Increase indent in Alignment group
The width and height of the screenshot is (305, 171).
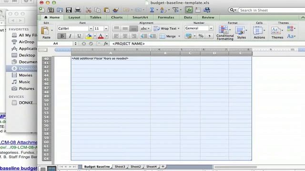pos(152,36)
